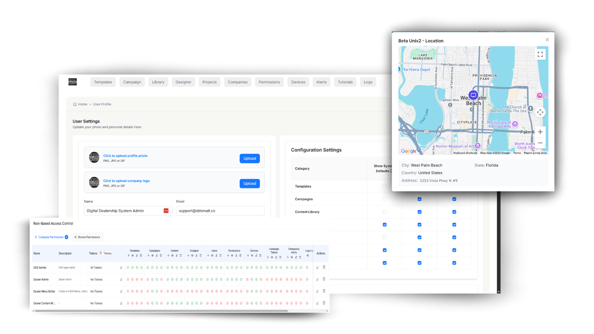Check Show System Defaults for Content Library
Screen dimensions: 594x334
coord(385,212)
